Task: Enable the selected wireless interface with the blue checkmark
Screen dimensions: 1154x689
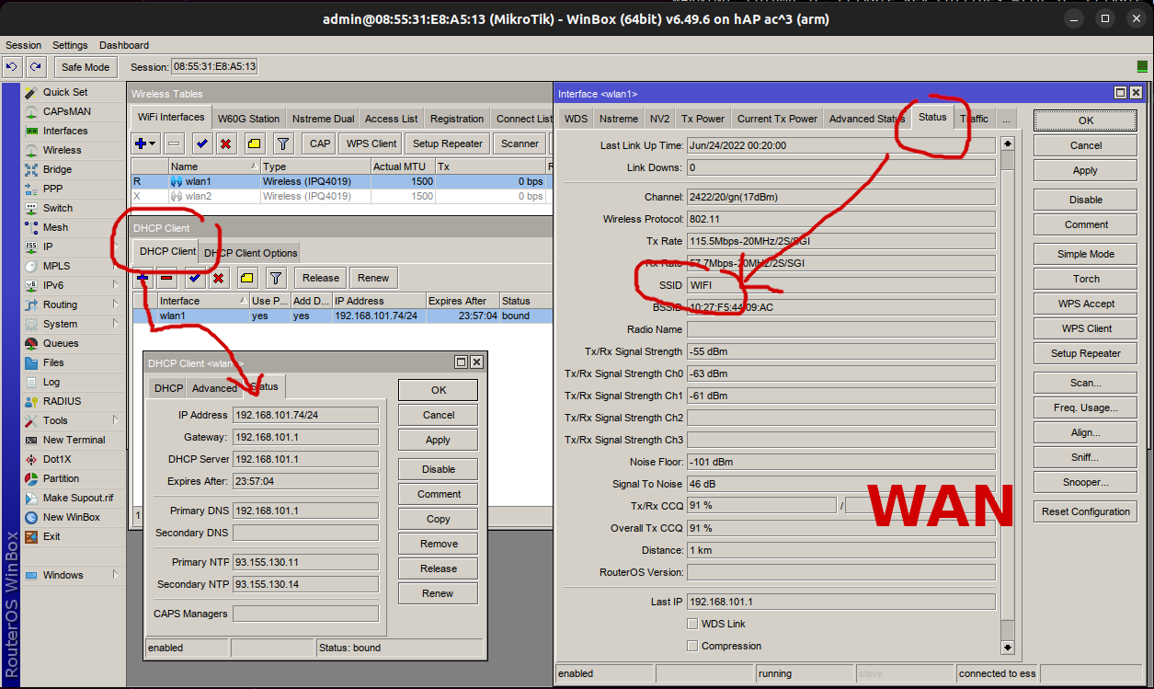Action: 202,144
